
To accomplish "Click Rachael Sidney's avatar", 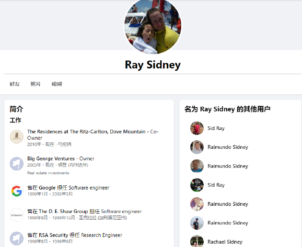I will click(197, 241).
